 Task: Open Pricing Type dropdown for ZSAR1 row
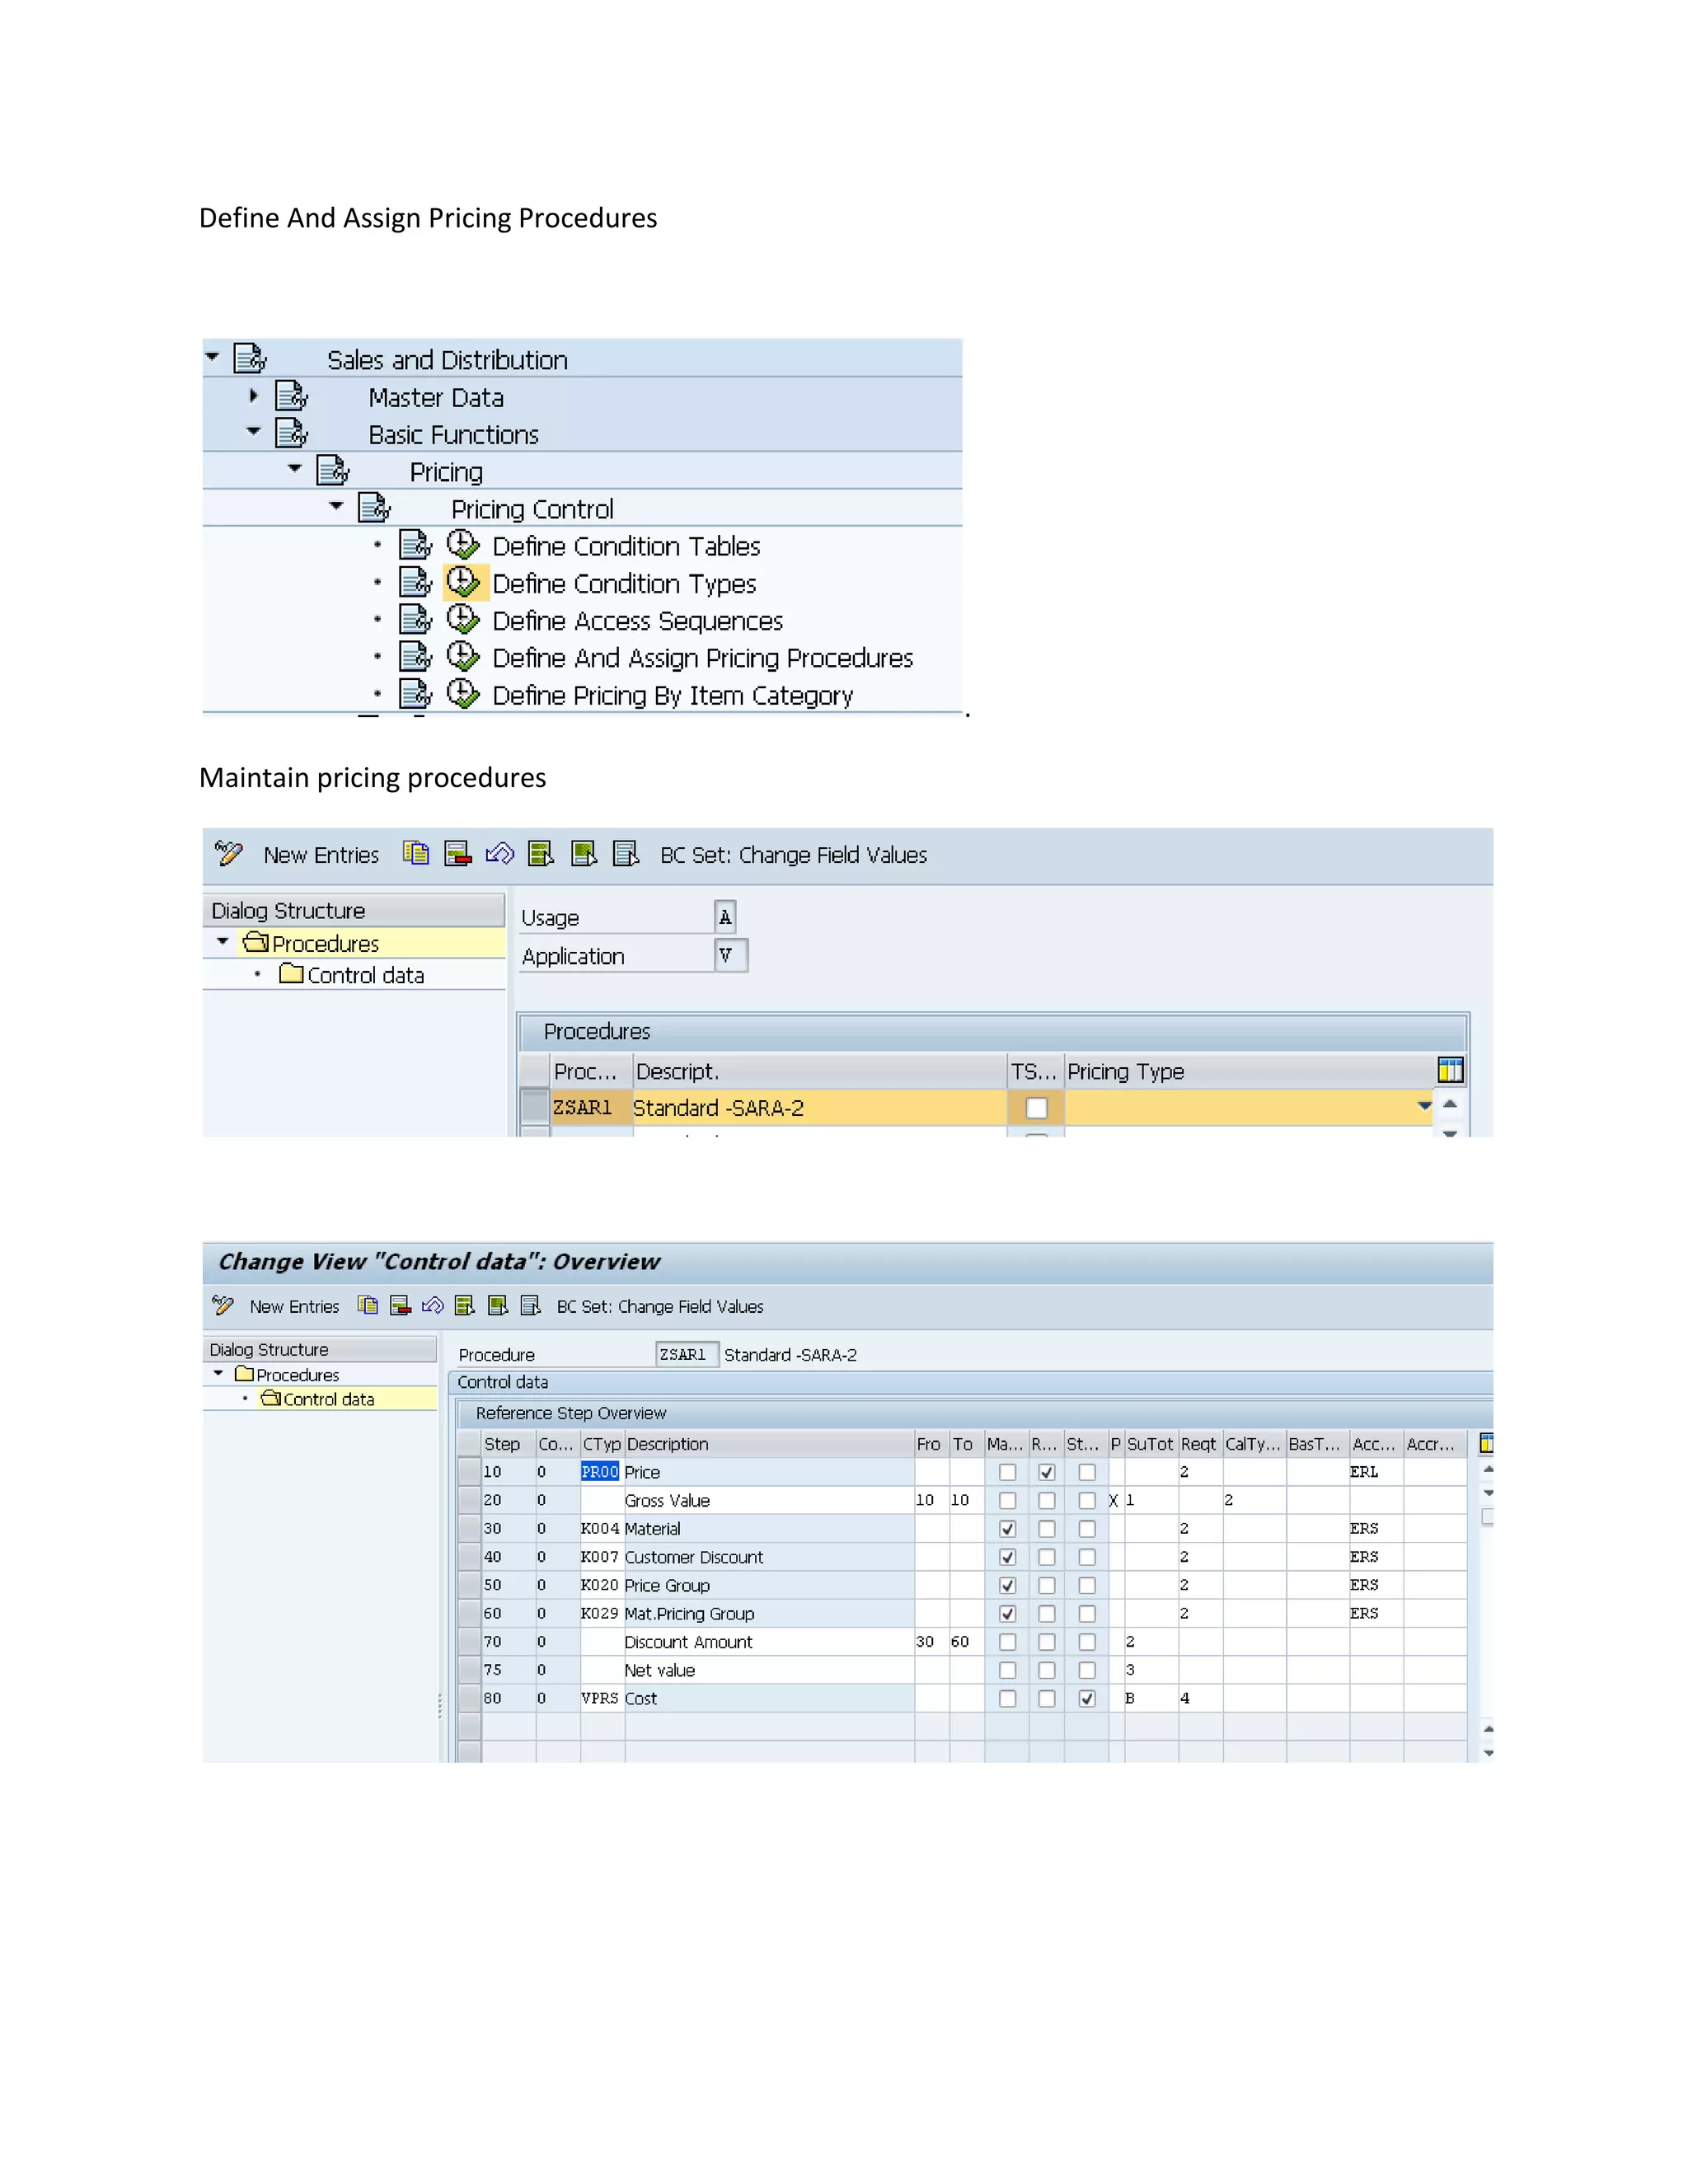point(1424,1106)
